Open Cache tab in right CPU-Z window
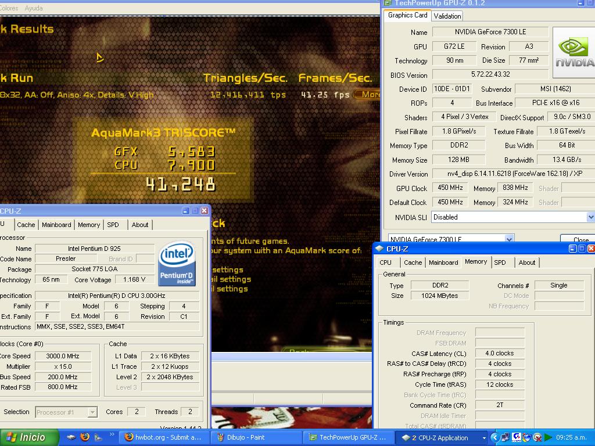The height and width of the screenshot is (446, 595). pos(413,262)
